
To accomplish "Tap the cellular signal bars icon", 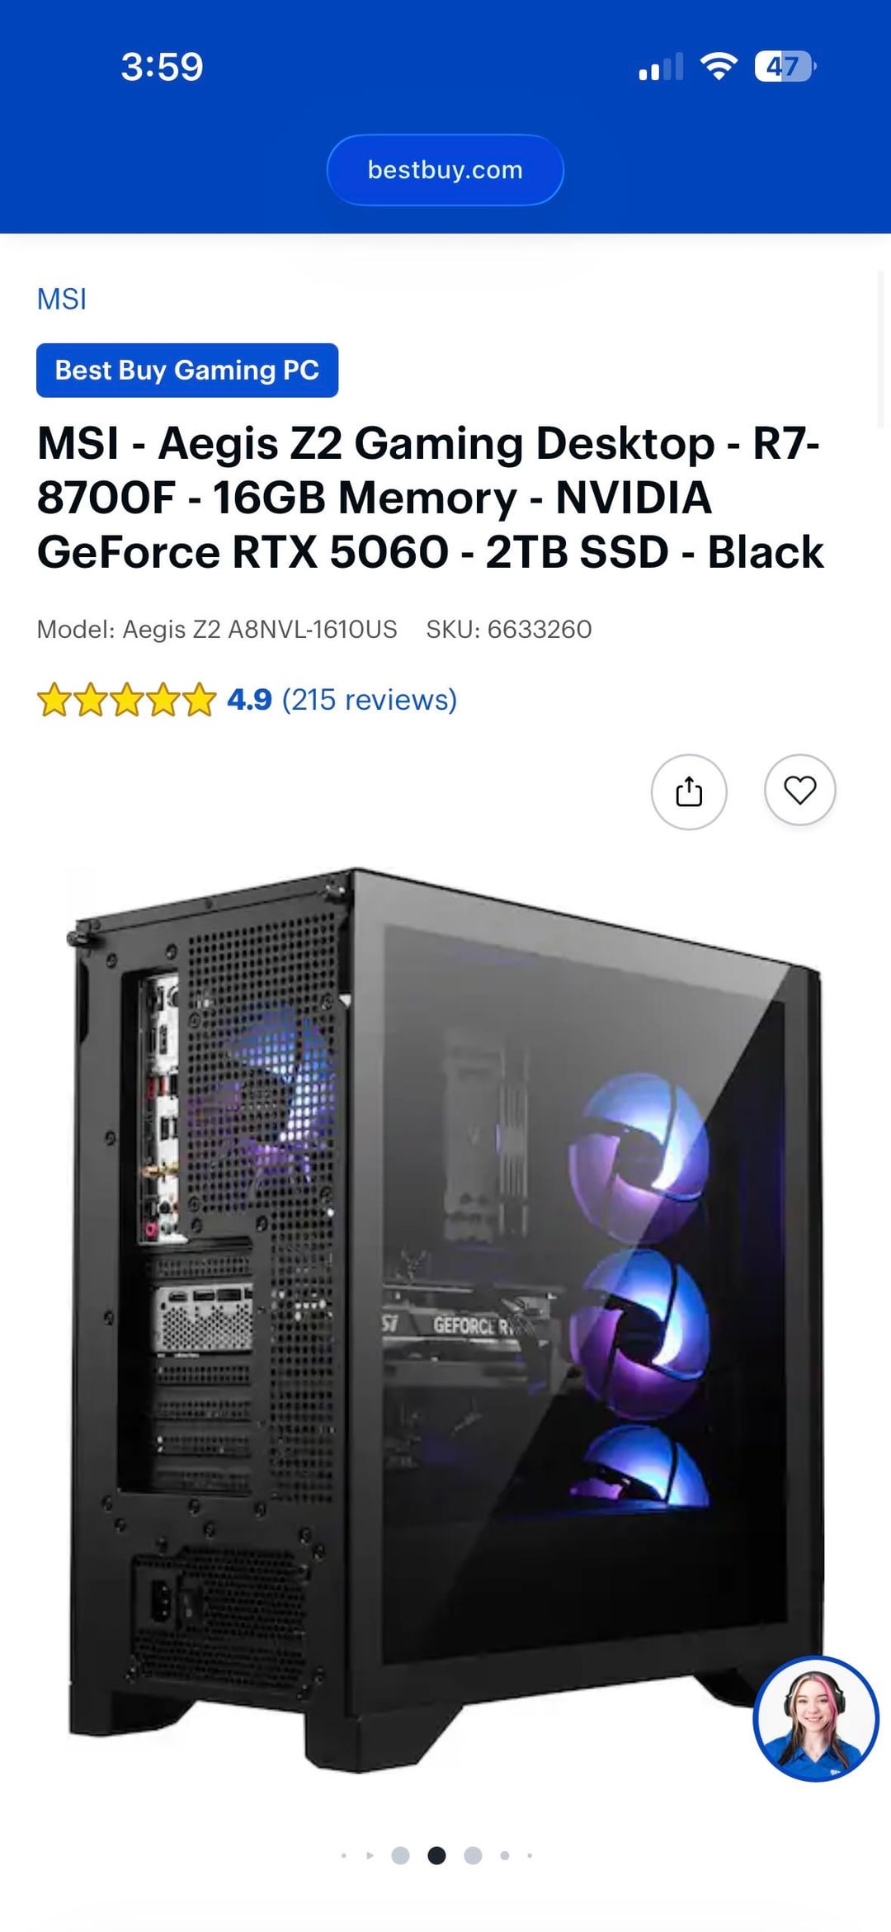I will (661, 67).
